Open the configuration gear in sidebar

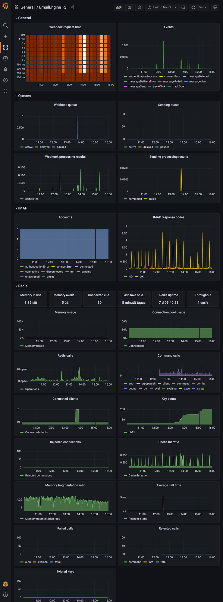(5, 80)
